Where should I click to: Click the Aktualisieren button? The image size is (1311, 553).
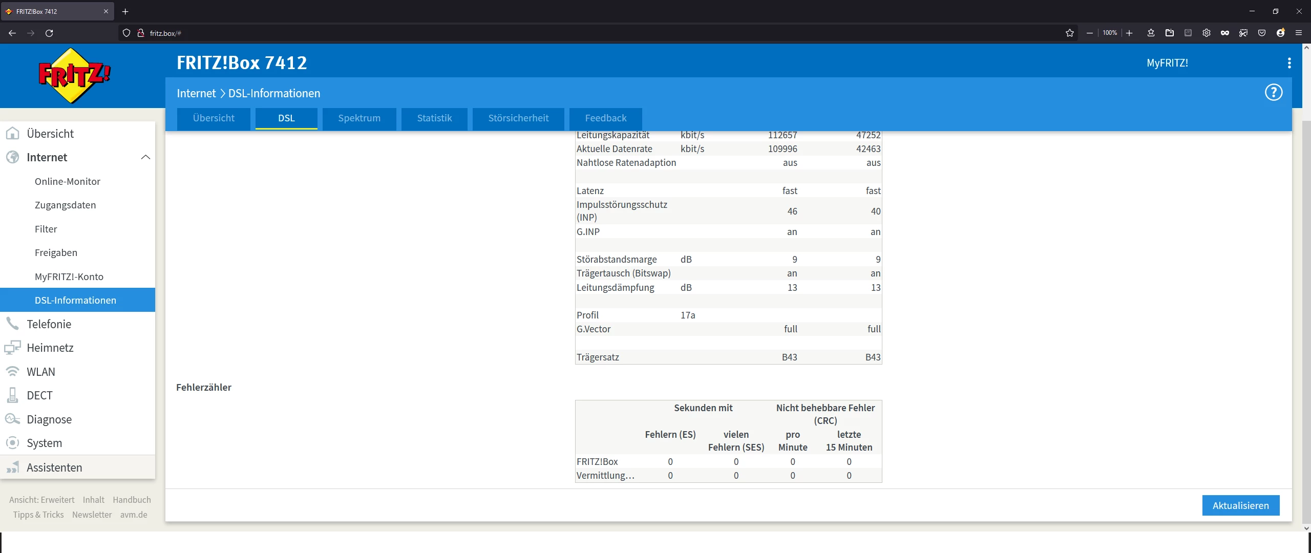click(x=1240, y=505)
